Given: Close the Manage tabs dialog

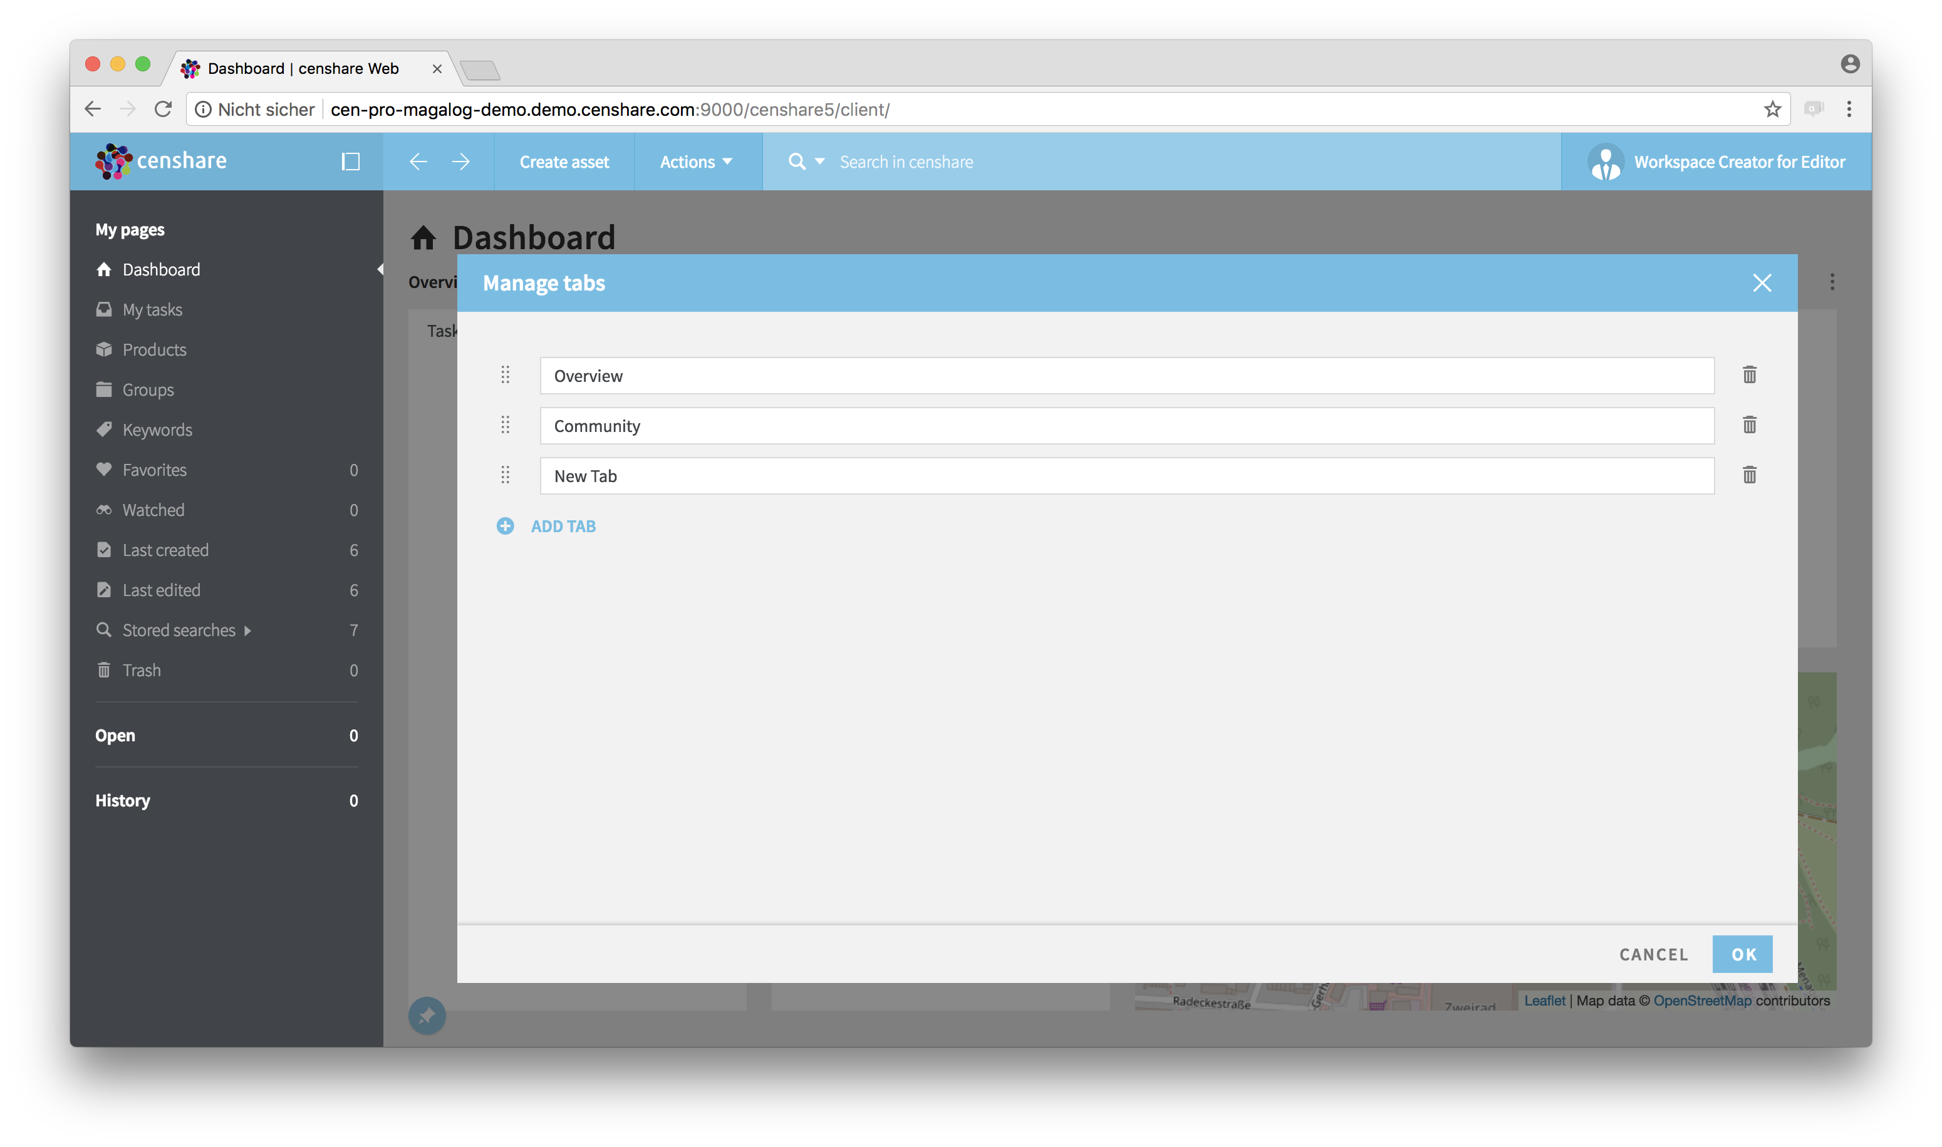Looking at the screenshot, I should [1762, 283].
